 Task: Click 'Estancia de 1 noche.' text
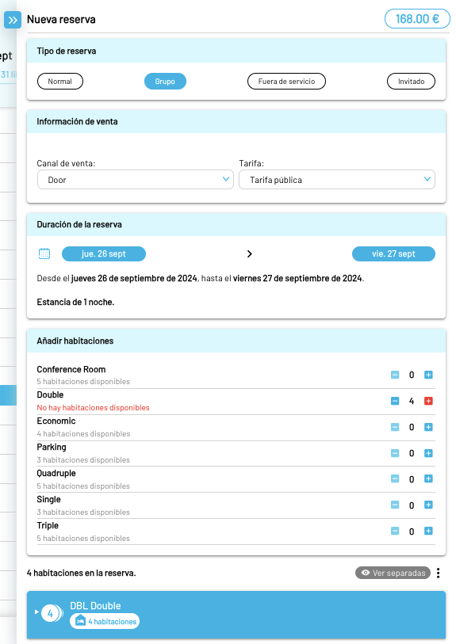point(75,302)
